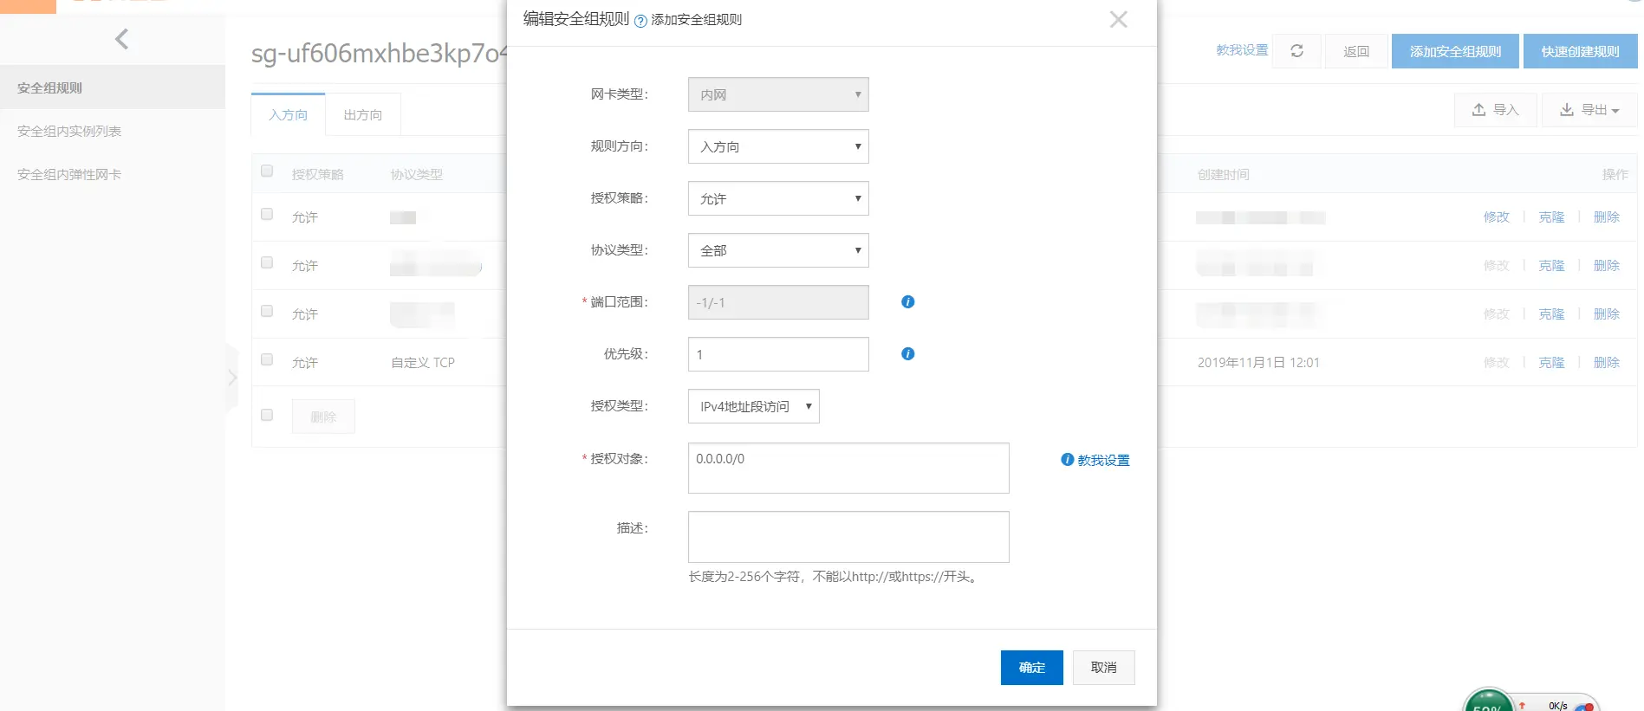Viewport: 1644px width, 711px height.
Task: Open help icon next to dialog title
Action: coord(640,22)
